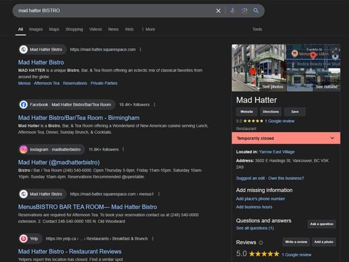Click the Add a photo button
Image resolution: width=349 pixels, height=262 pixels.
pos(324,242)
